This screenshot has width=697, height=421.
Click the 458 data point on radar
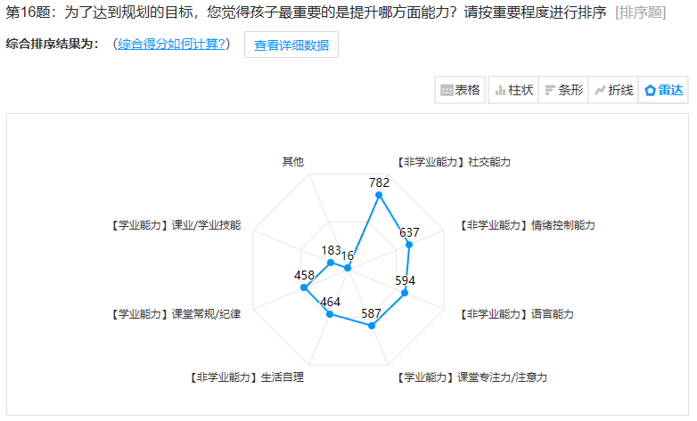click(304, 287)
